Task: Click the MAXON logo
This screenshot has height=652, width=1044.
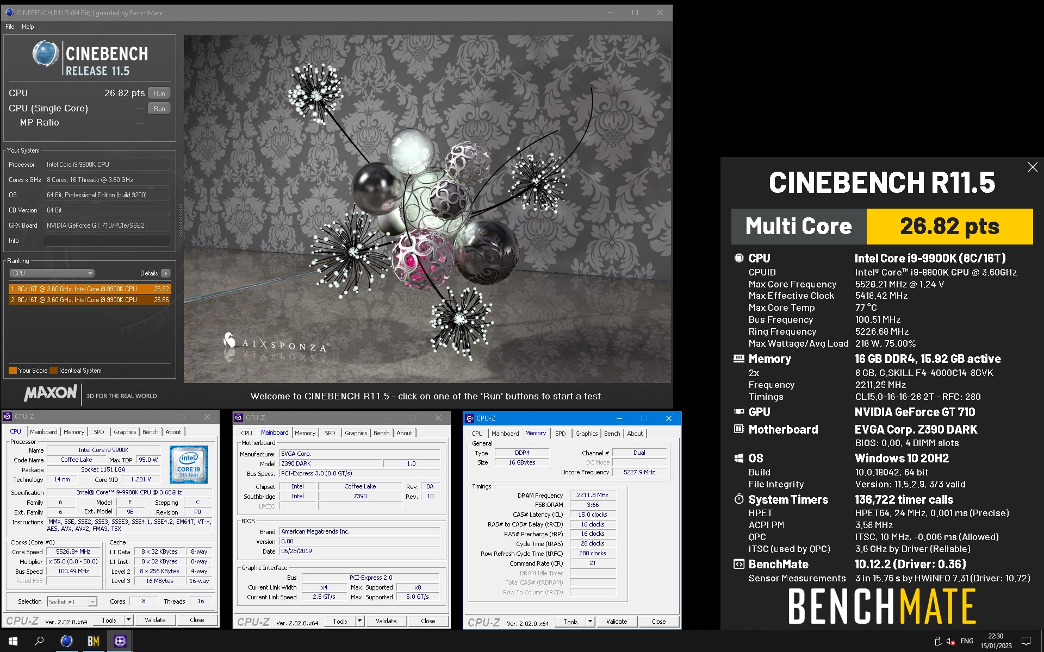Action: (x=51, y=393)
